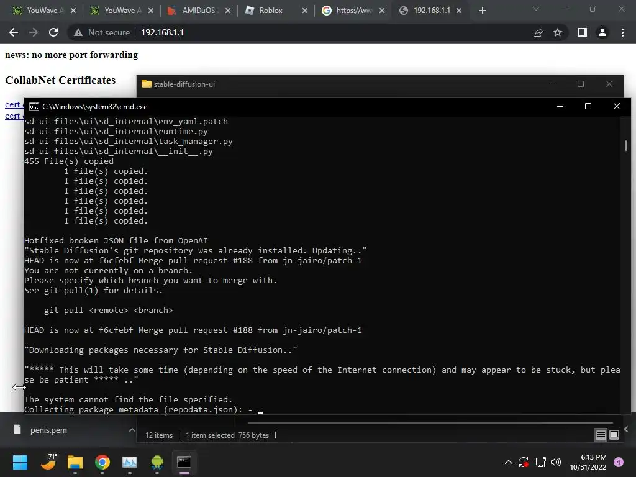Reload the 192.168.1.1 page
This screenshot has height=477, width=636.
(x=53, y=32)
